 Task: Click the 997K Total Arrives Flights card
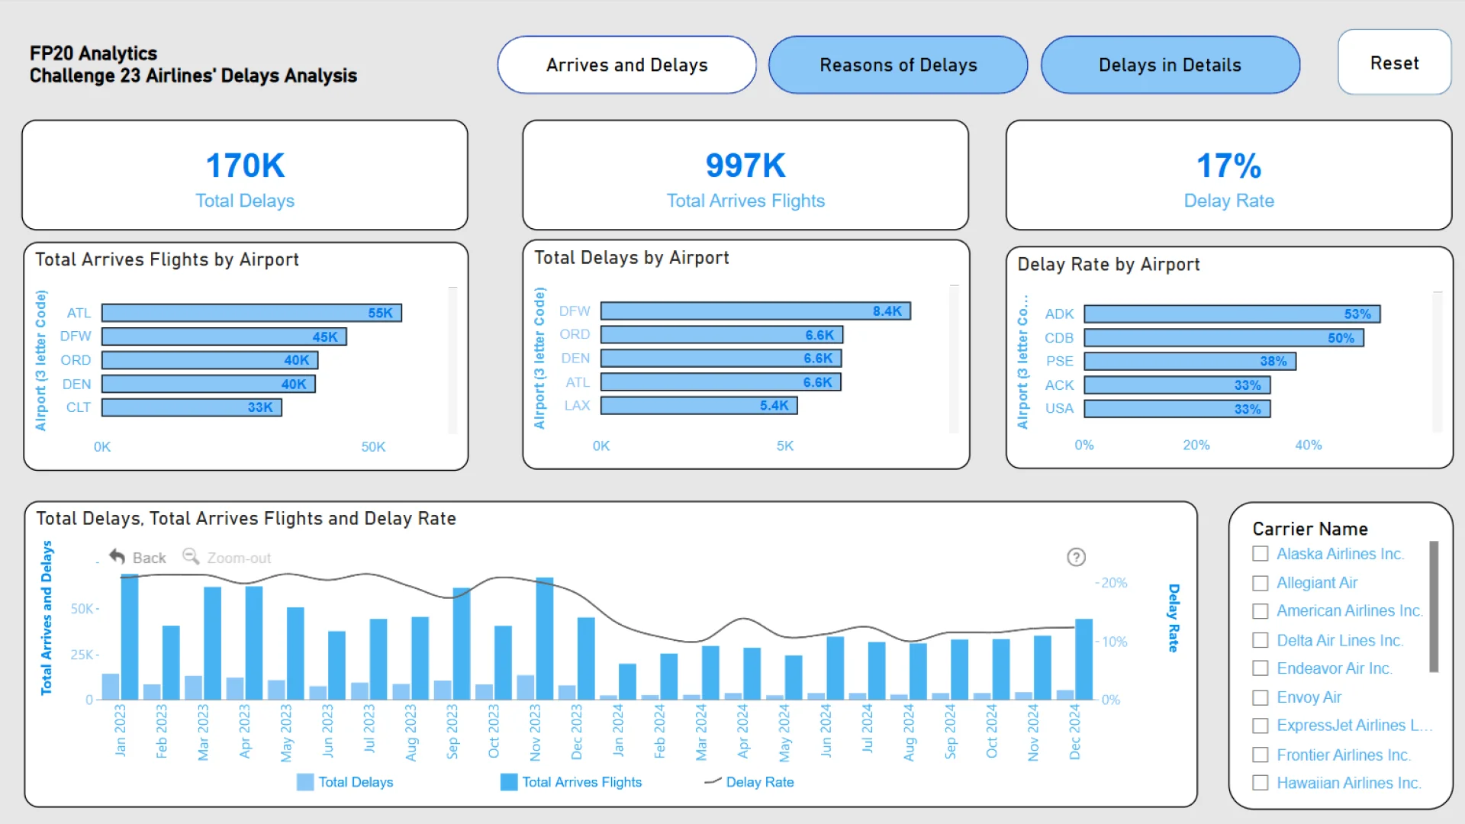tap(745, 175)
